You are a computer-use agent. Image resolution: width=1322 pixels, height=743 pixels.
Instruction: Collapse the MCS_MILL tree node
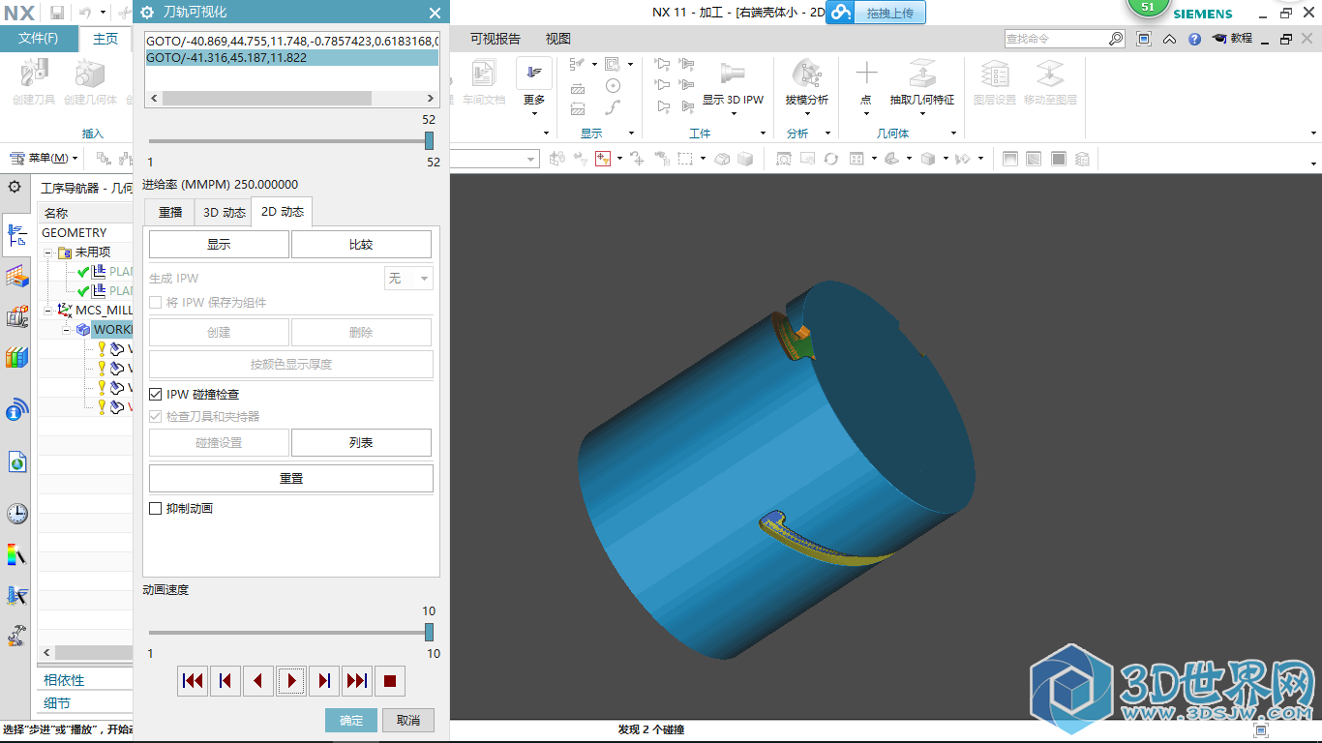(47, 311)
